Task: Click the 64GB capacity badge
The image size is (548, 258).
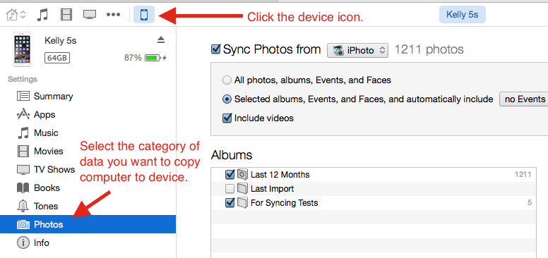Action: [57, 58]
